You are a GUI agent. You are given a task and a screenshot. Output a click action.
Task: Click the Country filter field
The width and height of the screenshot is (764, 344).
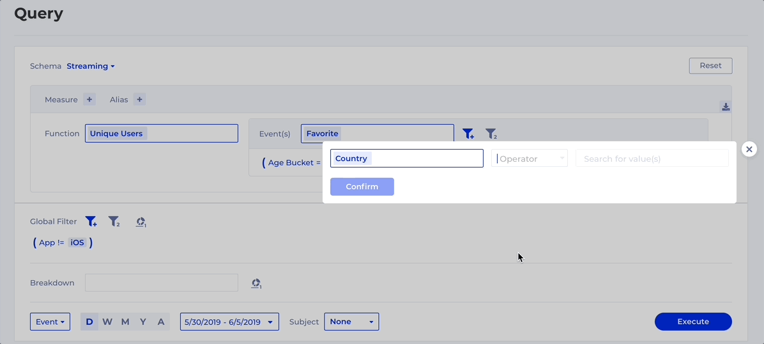tap(407, 159)
